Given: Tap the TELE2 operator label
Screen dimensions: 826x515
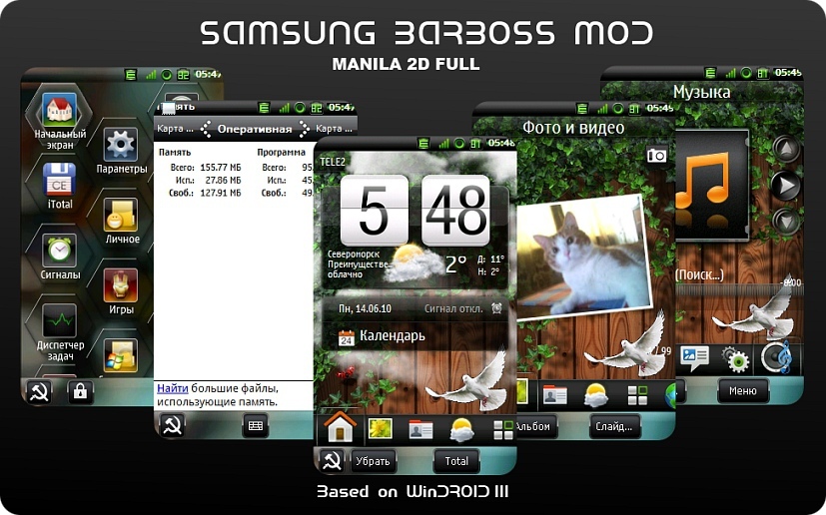Looking at the screenshot, I should [x=333, y=162].
